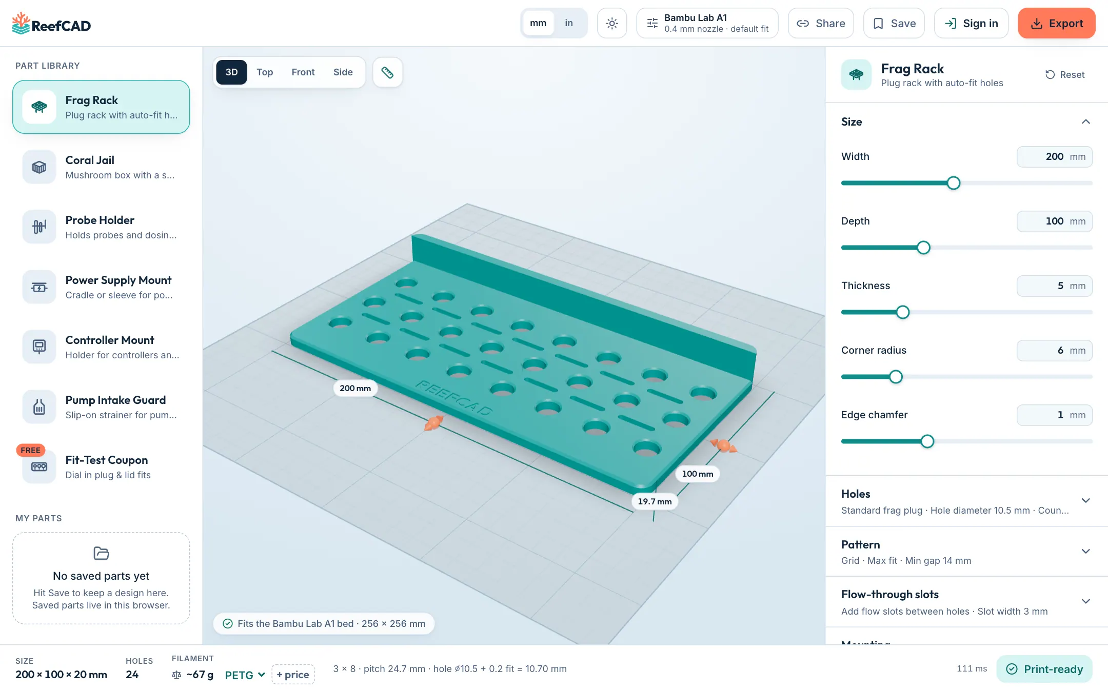Choose the Controller Mount icon
This screenshot has width=1108, height=692.
click(39, 347)
